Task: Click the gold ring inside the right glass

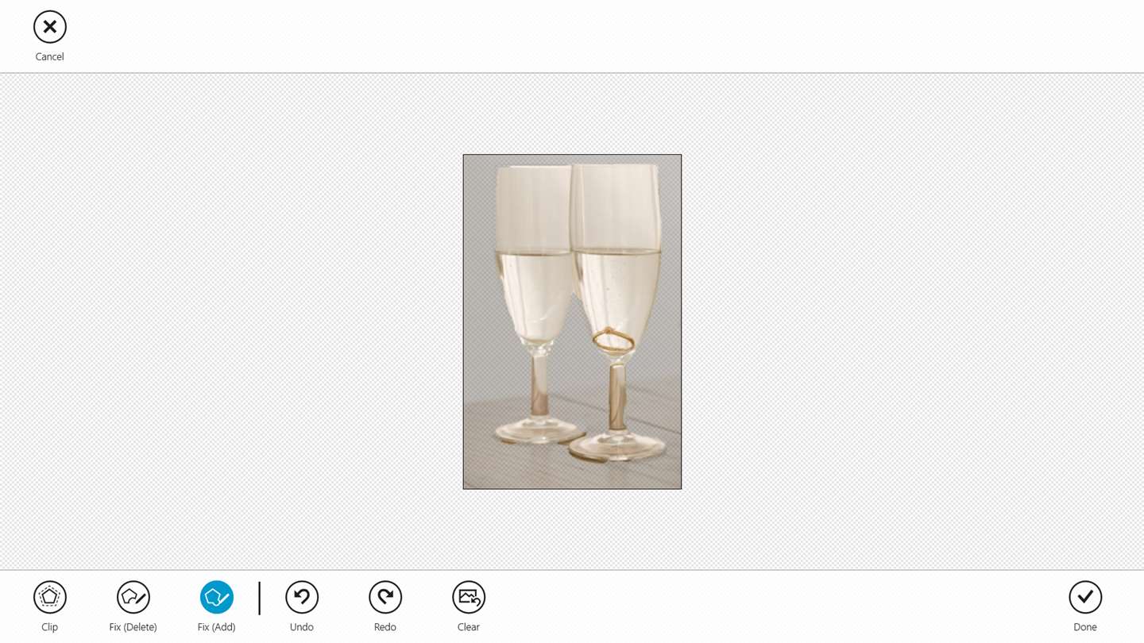Action: (x=613, y=340)
